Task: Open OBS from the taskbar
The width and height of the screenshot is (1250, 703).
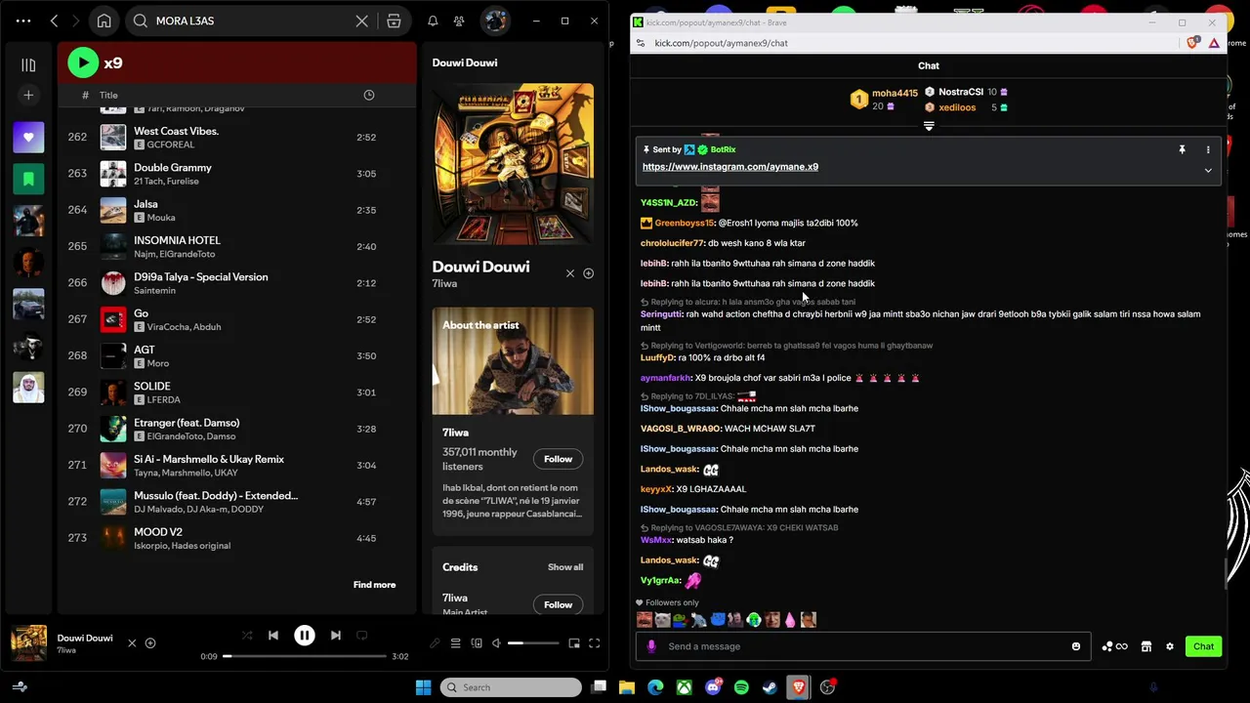Action: (827, 687)
